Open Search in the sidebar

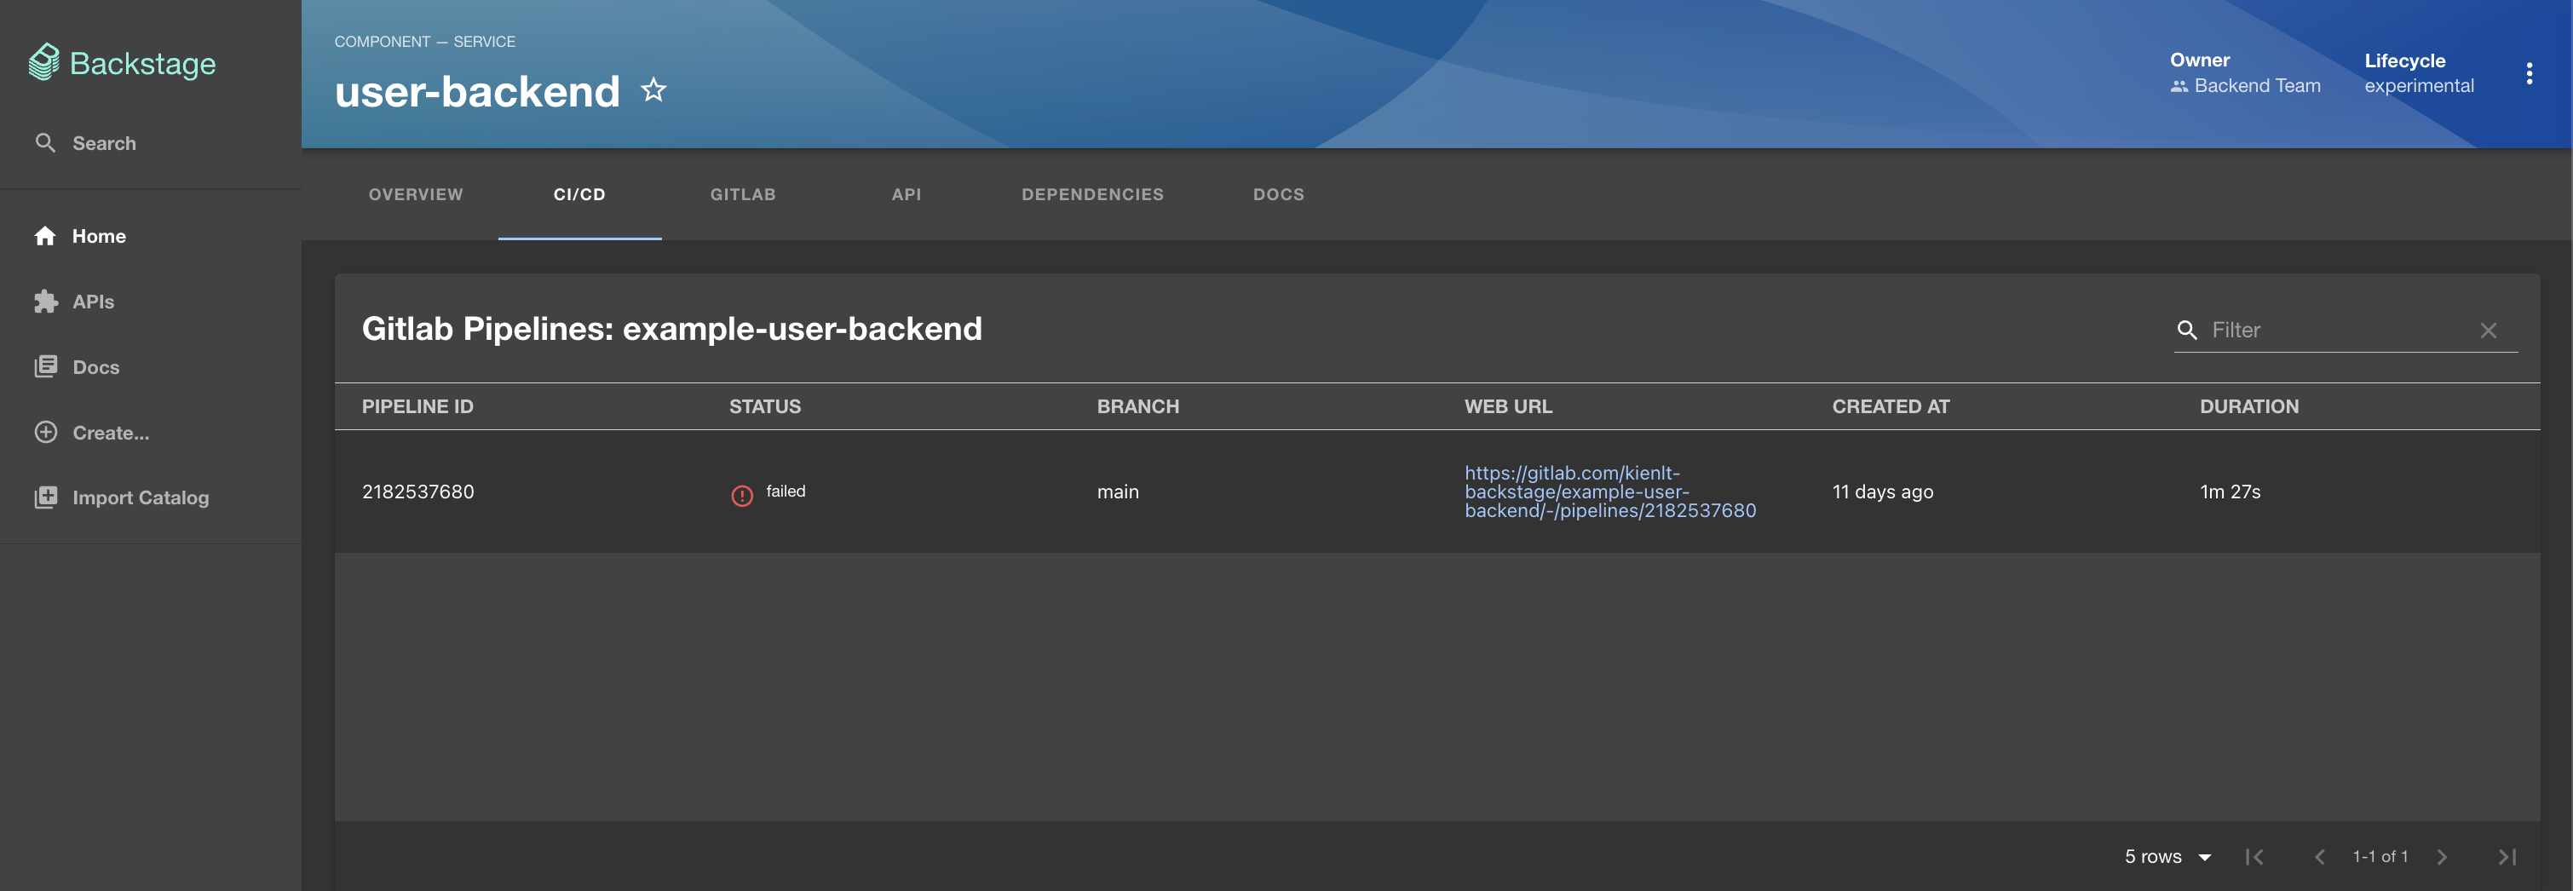point(103,143)
